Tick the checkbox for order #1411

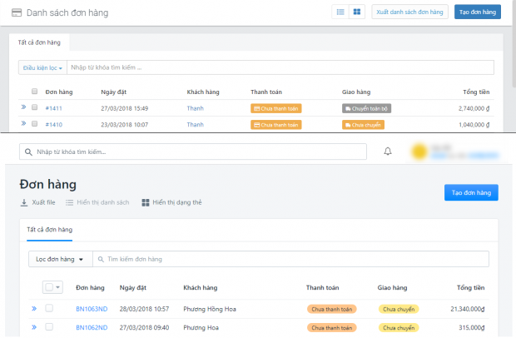pyautogui.click(x=35, y=107)
